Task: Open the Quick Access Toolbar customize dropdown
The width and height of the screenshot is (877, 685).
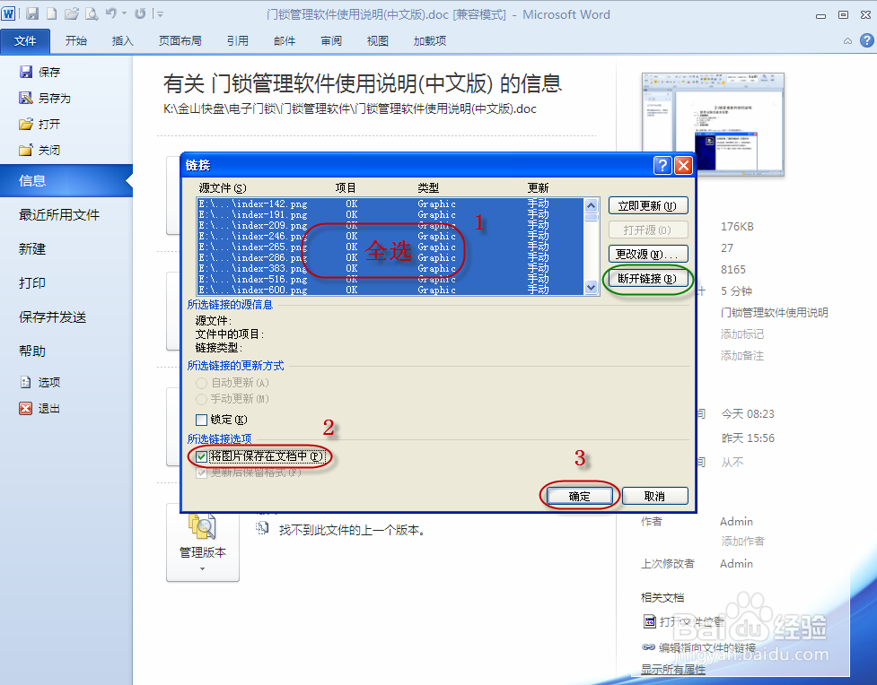Action: (160, 12)
